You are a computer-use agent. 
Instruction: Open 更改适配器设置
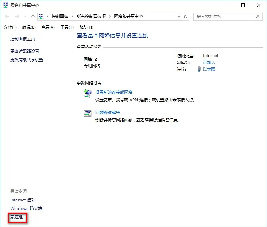(x=25, y=51)
